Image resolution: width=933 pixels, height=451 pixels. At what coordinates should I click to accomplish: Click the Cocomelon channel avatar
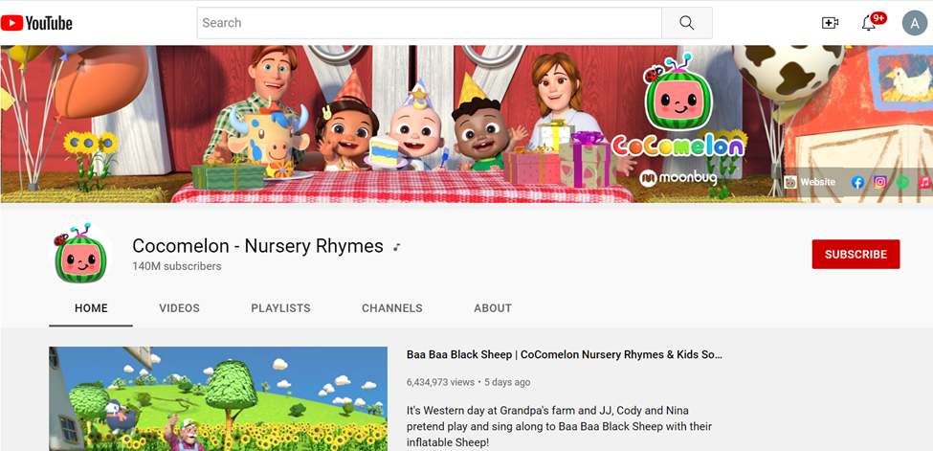[x=81, y=254]
